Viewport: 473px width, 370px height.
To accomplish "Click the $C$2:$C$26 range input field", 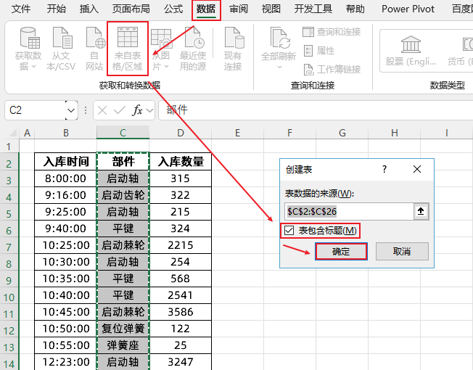I will [349, 211].
